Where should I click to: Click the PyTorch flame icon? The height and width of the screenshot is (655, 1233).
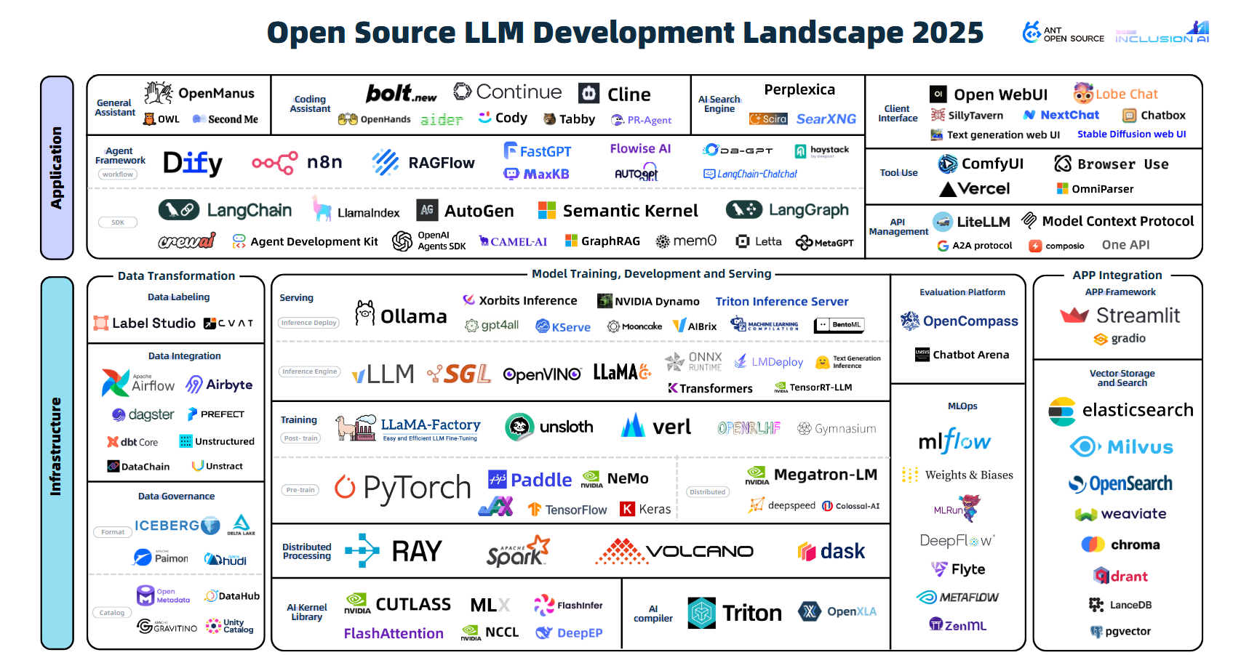(x=345, y=486)
